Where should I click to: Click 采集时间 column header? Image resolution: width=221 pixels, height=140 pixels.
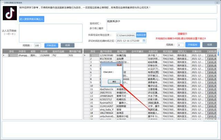pyautogui.click(x=196, y=51)
